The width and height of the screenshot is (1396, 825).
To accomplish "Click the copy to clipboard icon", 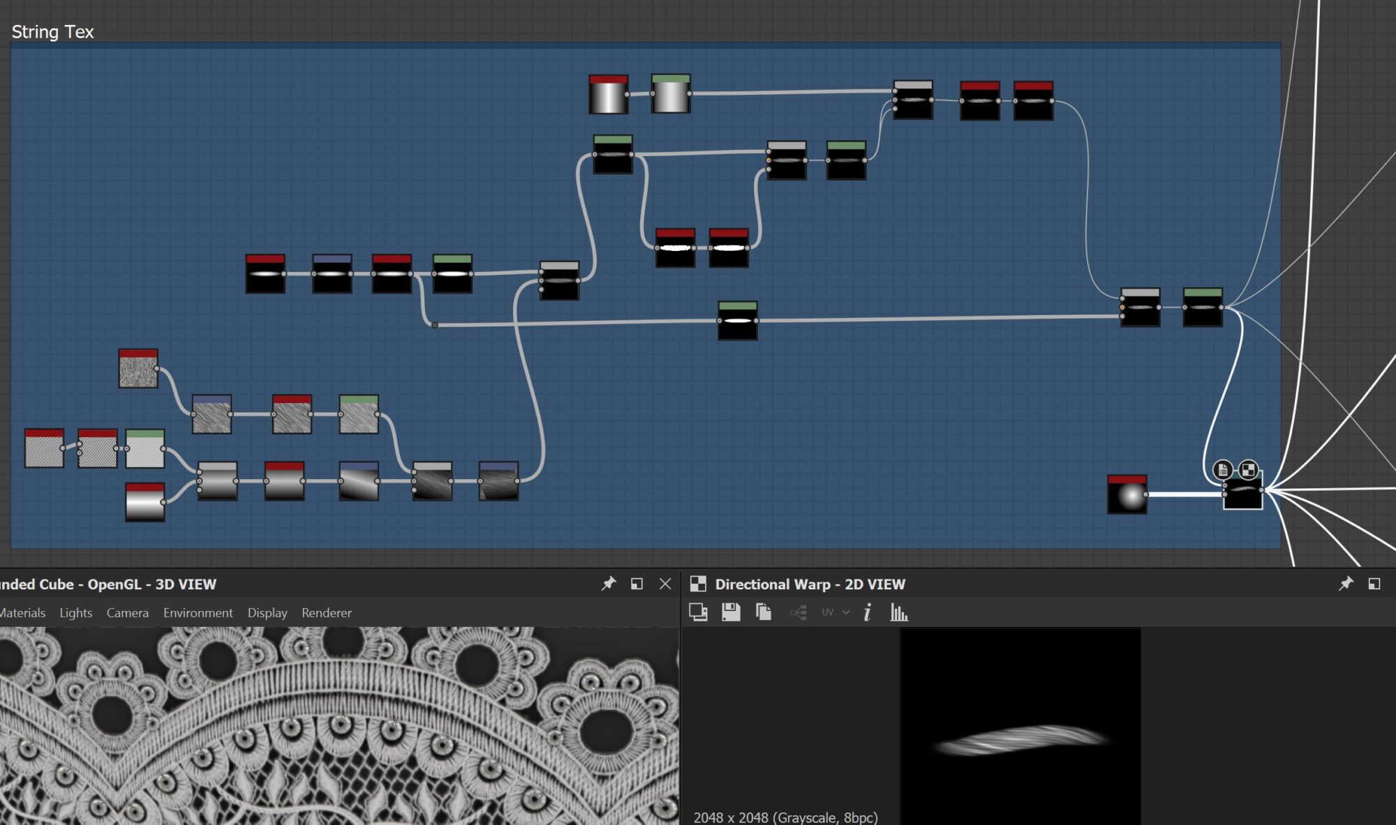I will pos(764,612).
